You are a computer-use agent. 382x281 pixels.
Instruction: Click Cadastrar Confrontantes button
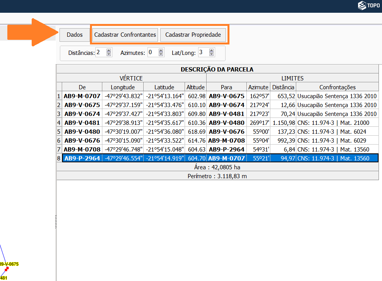click(x=125, y=35)
